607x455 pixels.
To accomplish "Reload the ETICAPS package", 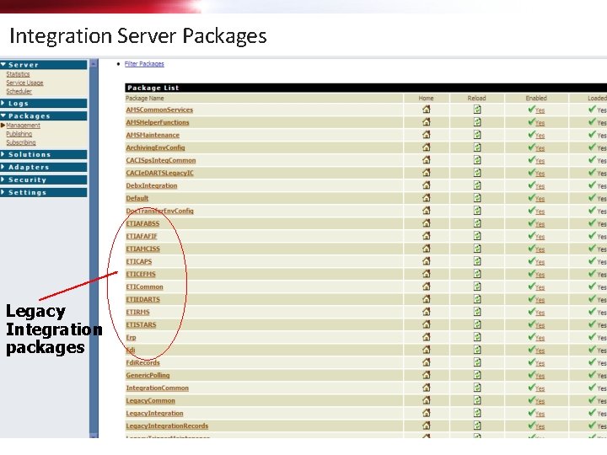I will pos(477,261).
